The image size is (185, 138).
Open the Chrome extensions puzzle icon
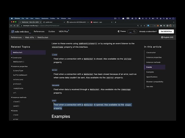[x=161, y=26]
